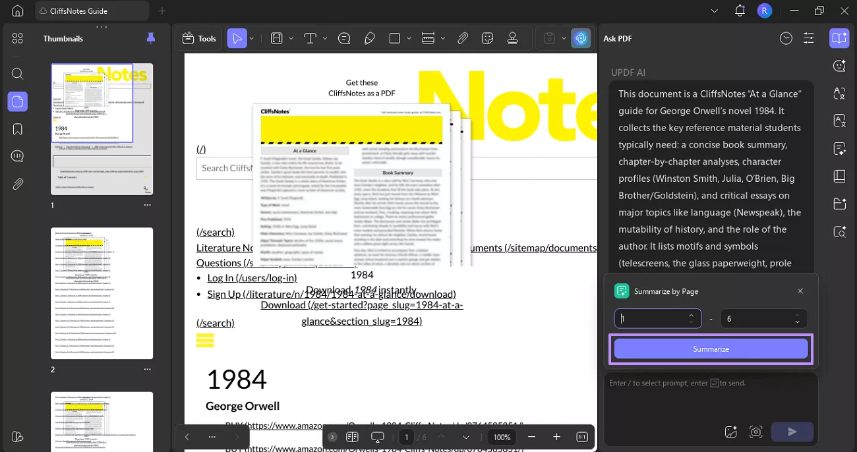
Task: Open the zoom level 100% dropdown
Action: click(x=502, y=437)
